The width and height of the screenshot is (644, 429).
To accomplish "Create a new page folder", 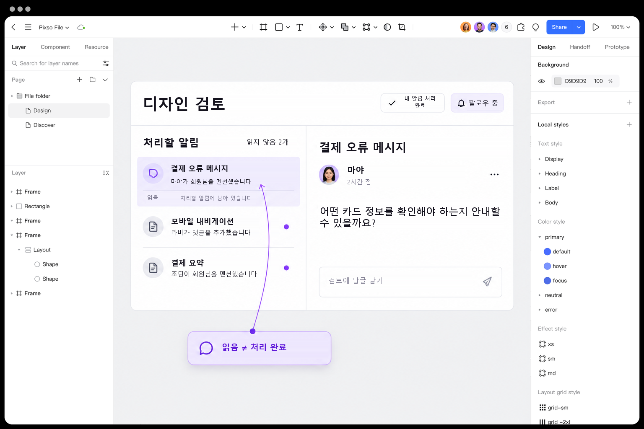I will (93, 80).
